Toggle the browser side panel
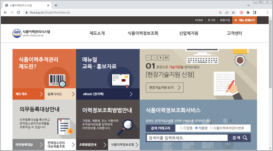This screenshot has width=273, height=151. [x=255, y=12]
